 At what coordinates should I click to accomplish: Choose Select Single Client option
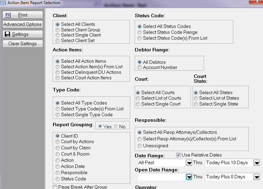point(58,35)
